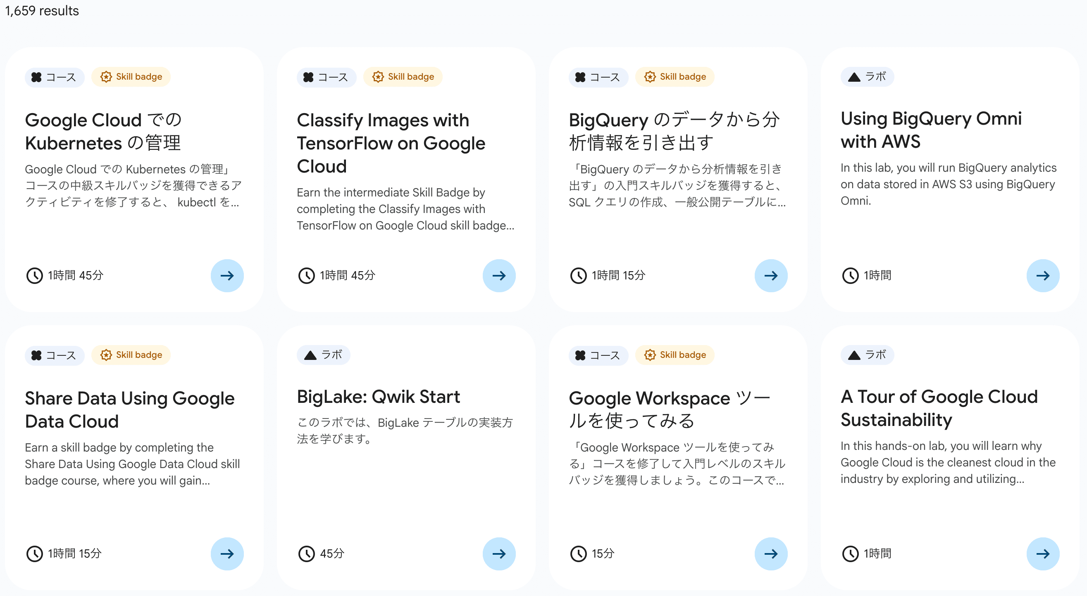Open BigLake: Qwik Start arrow button
1087x596 pixels.
[x=499, y=553]
